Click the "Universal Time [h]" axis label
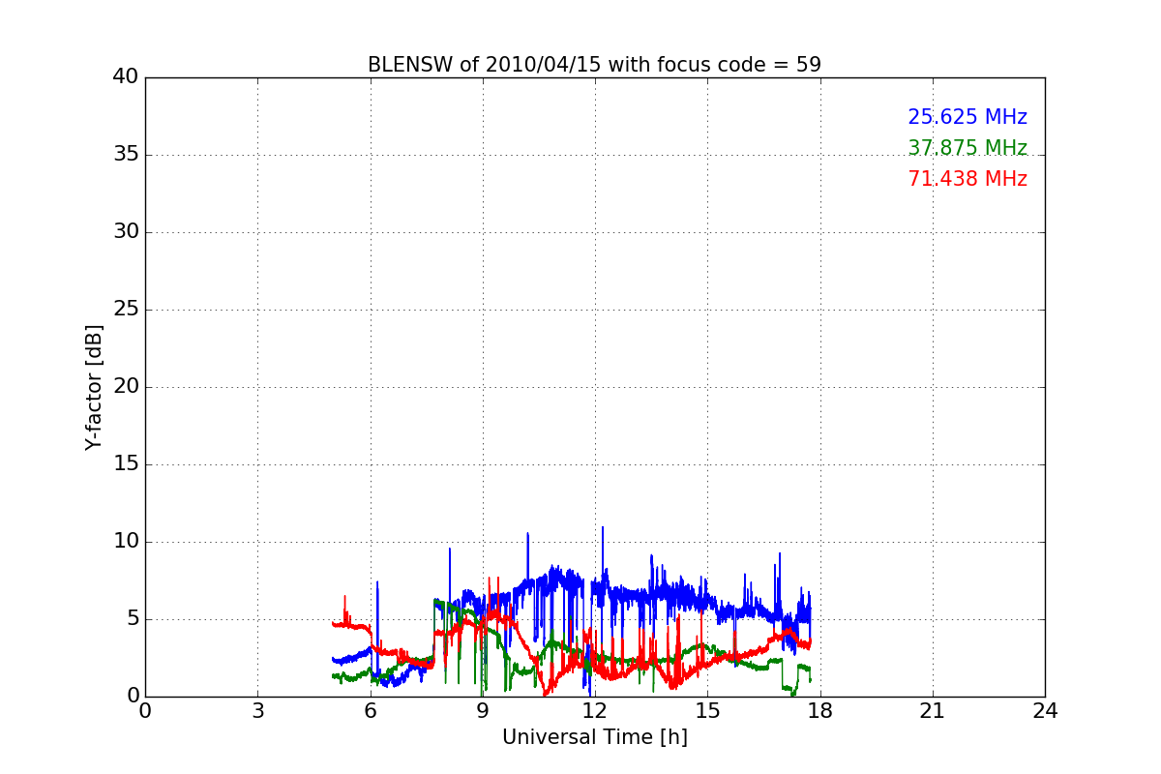This screenshot has width=1161, height=774. coord(594,737)
